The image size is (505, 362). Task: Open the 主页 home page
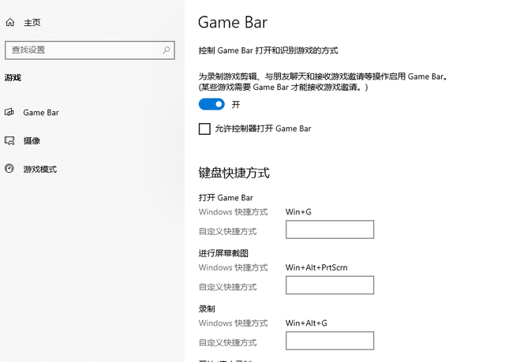32,23
